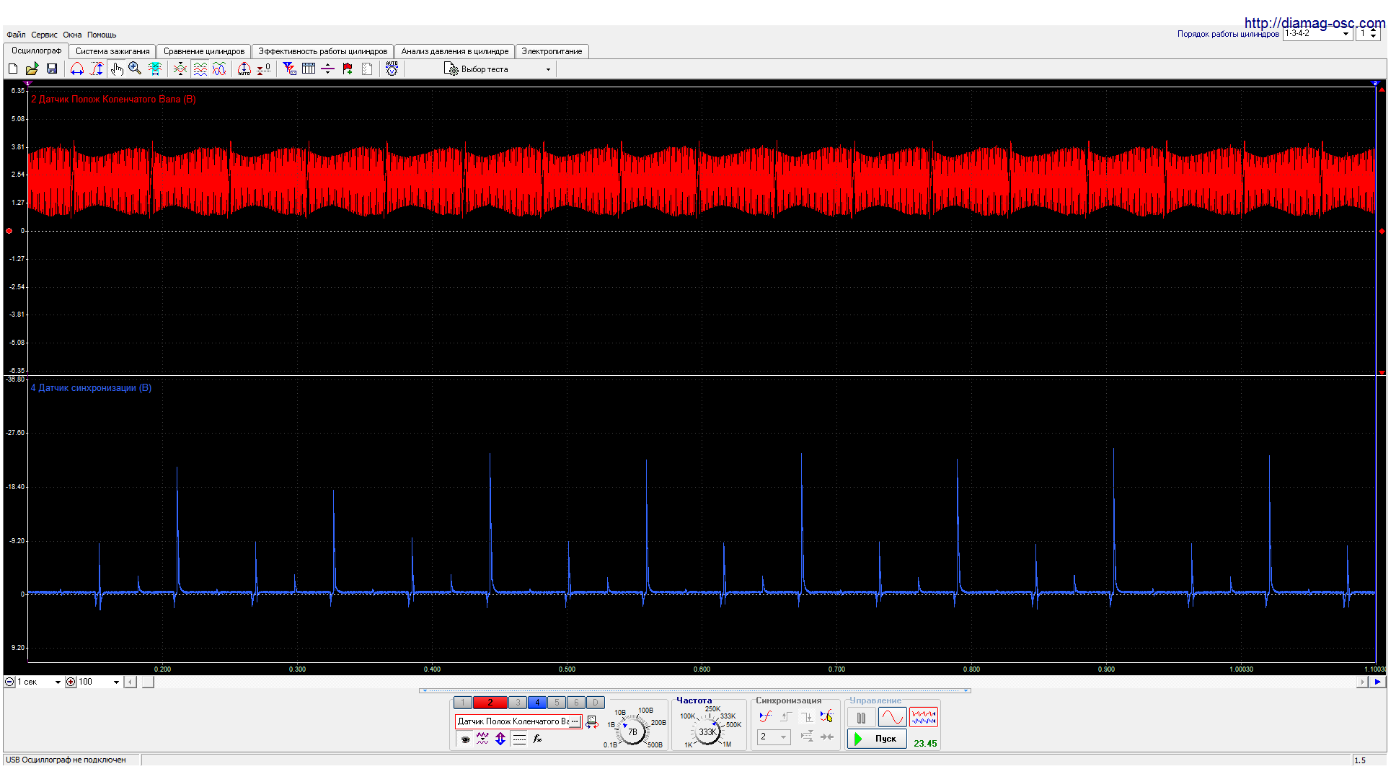Click the cyan fit-to-width waveform icon
Screen dimensions: 1396x769
click(154, 69)
